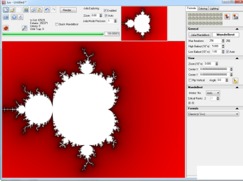This screenshot has height=182, width=243.
Task: Click the red power stop icon
Action: point(6,28)
